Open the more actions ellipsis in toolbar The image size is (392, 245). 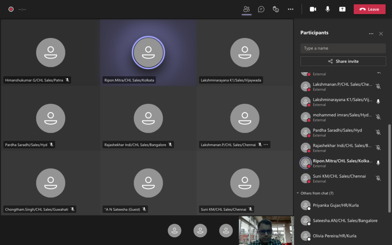(x=291, y=9)
